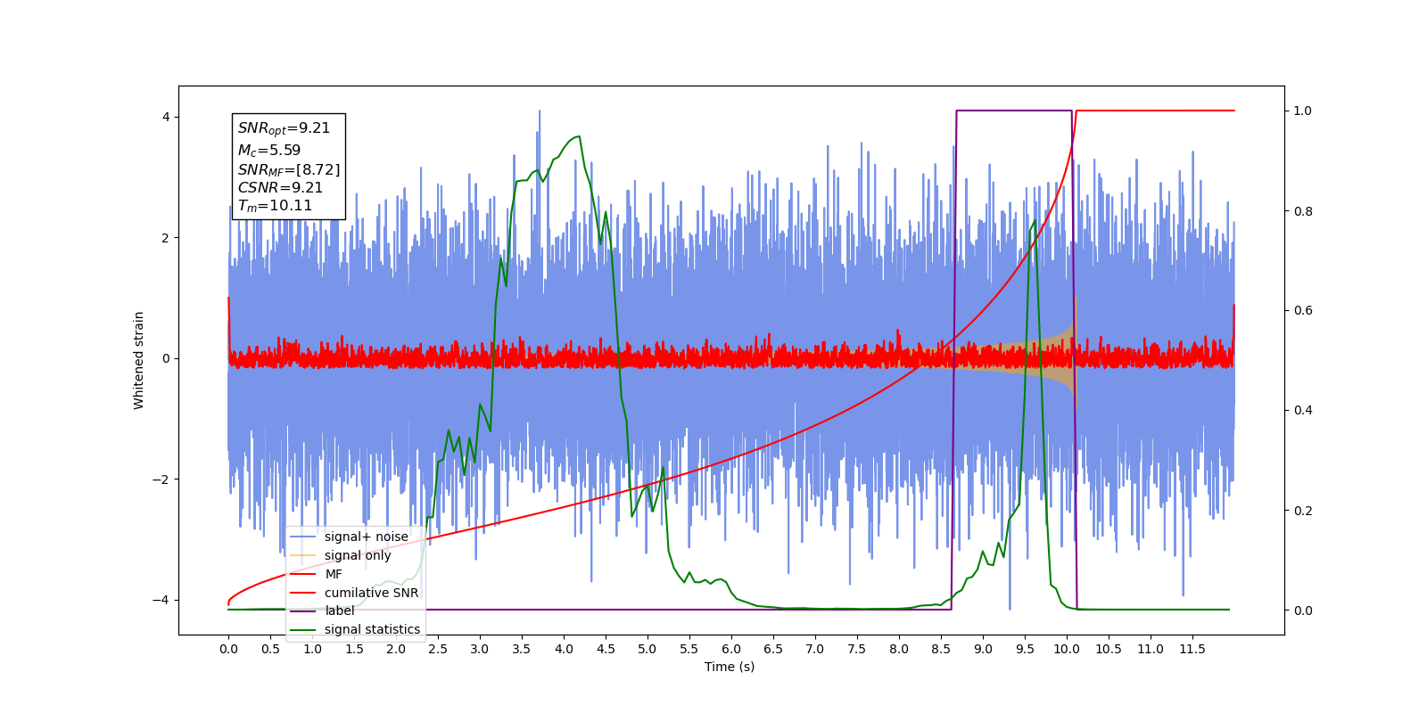Click the x-axis tick label 8.0
The image size is (1427, 713).
tap(899, 649)
